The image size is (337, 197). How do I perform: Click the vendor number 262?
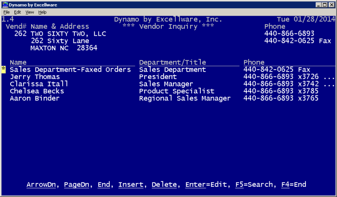pyautogui.click(x=20, y=34)
